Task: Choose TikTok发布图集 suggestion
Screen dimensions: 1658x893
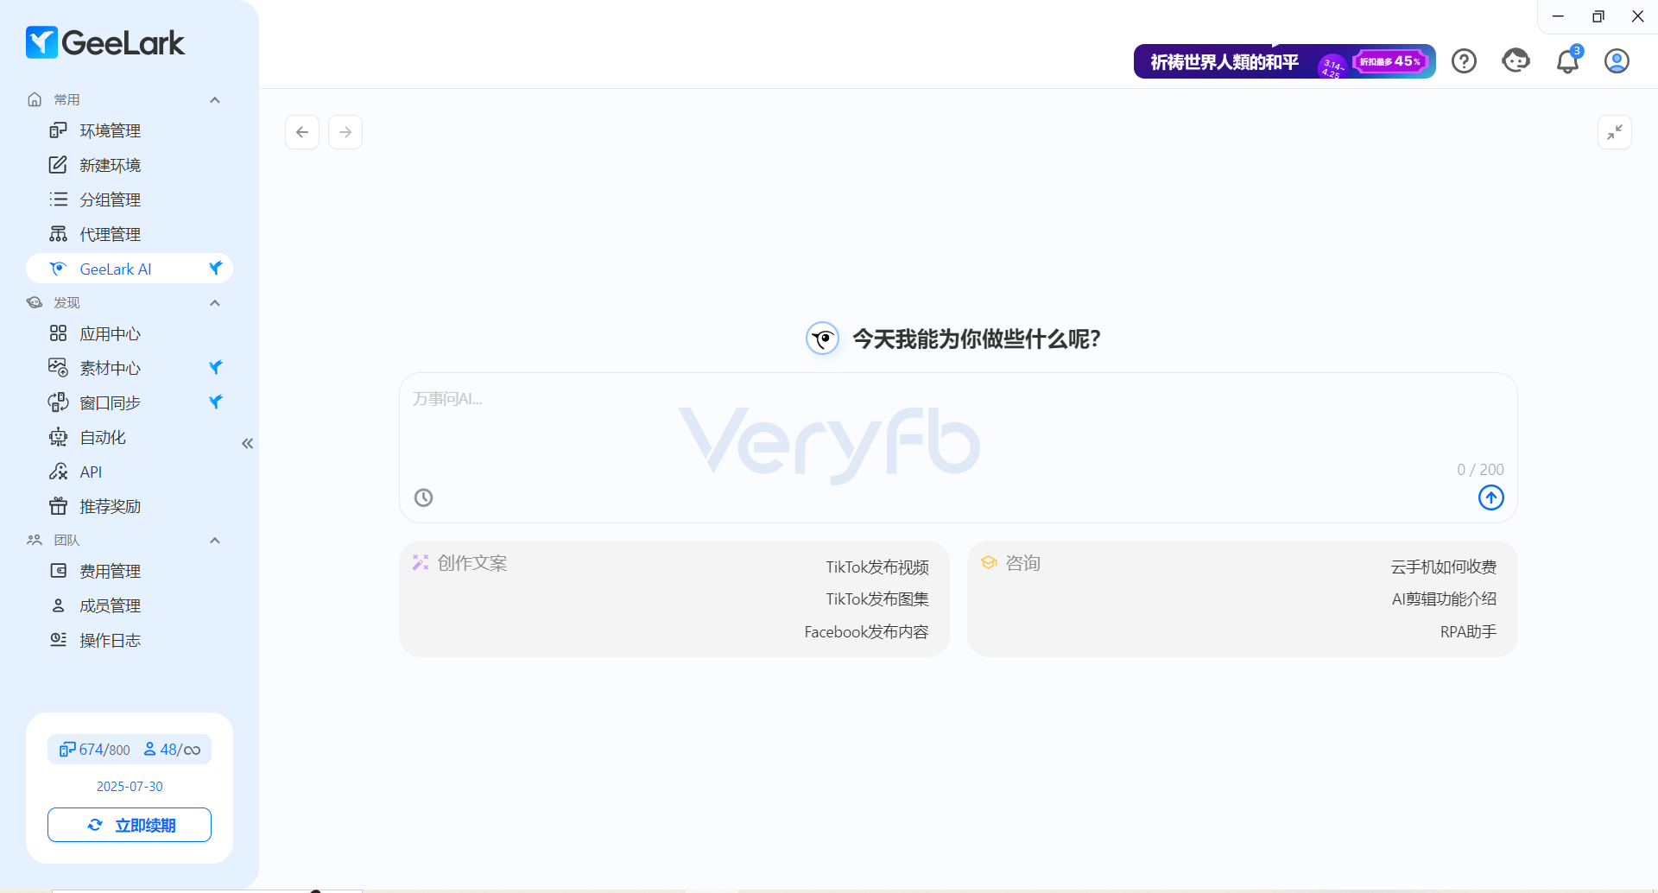Action: pos(876,599)
